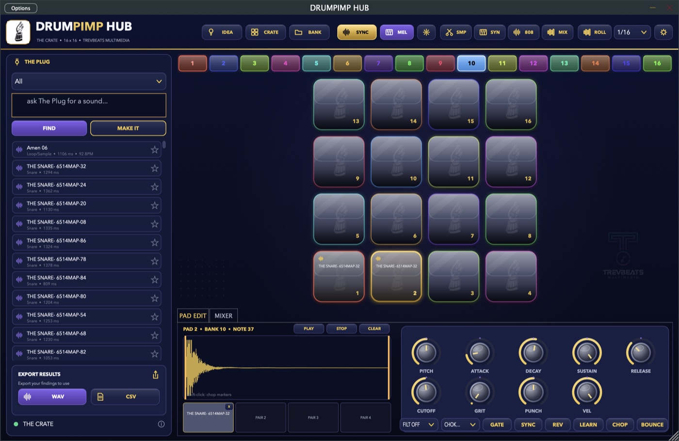679x441 pixels.
Task: Select bank 1 tab
Action: [x=193, y=63]
